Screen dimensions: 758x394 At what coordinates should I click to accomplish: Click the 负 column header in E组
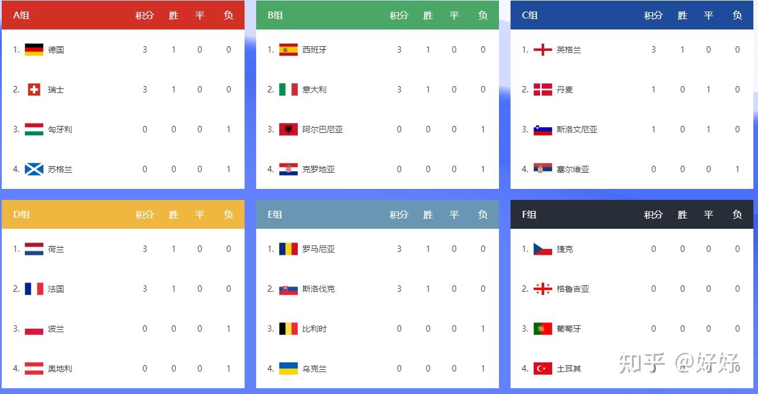click(x=483, y=214)
